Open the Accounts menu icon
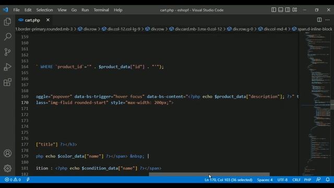The image size is (334, 188). point(7,153)
